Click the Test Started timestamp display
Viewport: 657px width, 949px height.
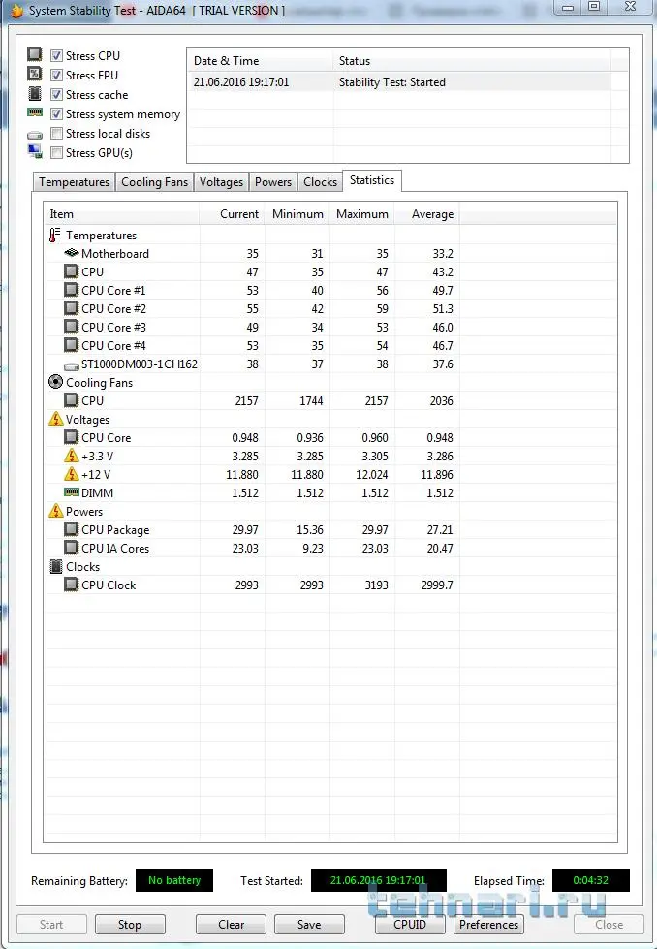379,880
